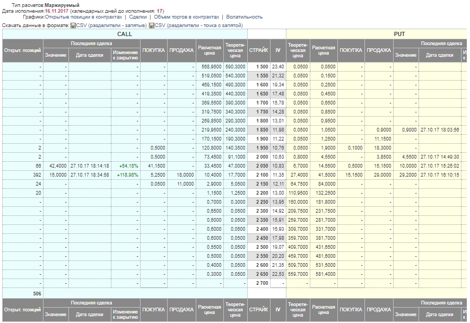Screen dimensions: 470x323
Task: Select strike 1 500 cell
Action: [259, 67]
